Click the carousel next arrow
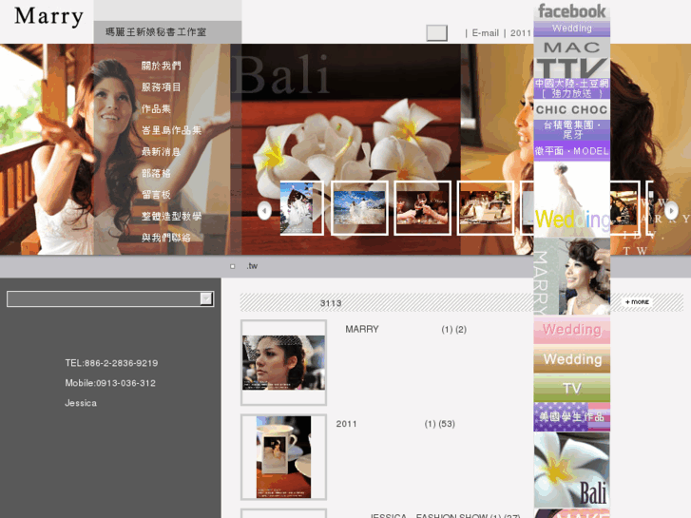The height and width of the screenshot is (518, 691). (671, 210)
